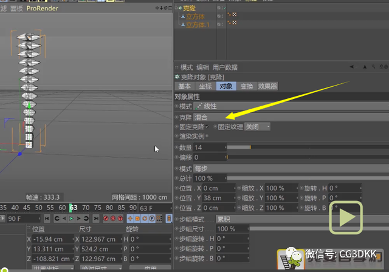This screenshot has width=389, height=272.
Task: Switch to 效果器 tab
Action: (x=267, y=86)
